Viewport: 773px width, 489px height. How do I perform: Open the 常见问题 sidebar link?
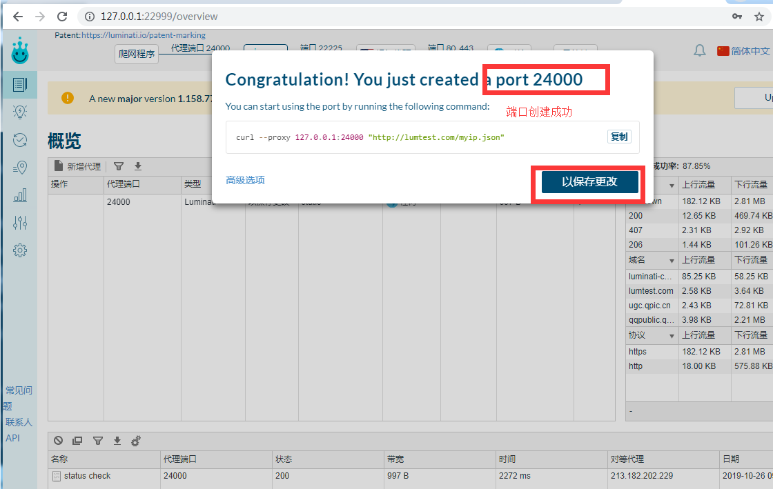coord(18,398)
